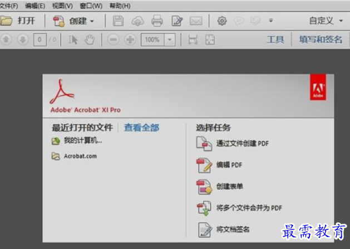Click the create PDF from file icon
The image size is (350, 249).
click(x=204, y=144)
